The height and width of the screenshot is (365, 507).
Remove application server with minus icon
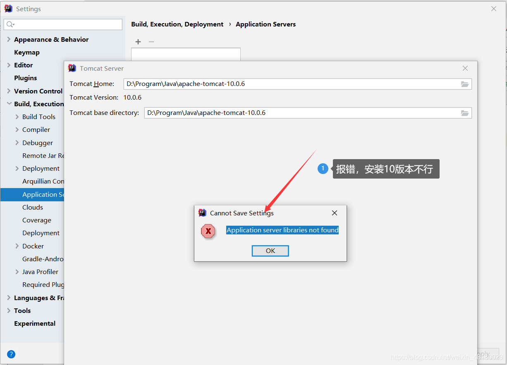[x=151, y=42]
